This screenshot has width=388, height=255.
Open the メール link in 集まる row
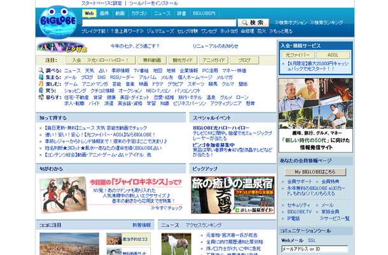click(71, 77)
